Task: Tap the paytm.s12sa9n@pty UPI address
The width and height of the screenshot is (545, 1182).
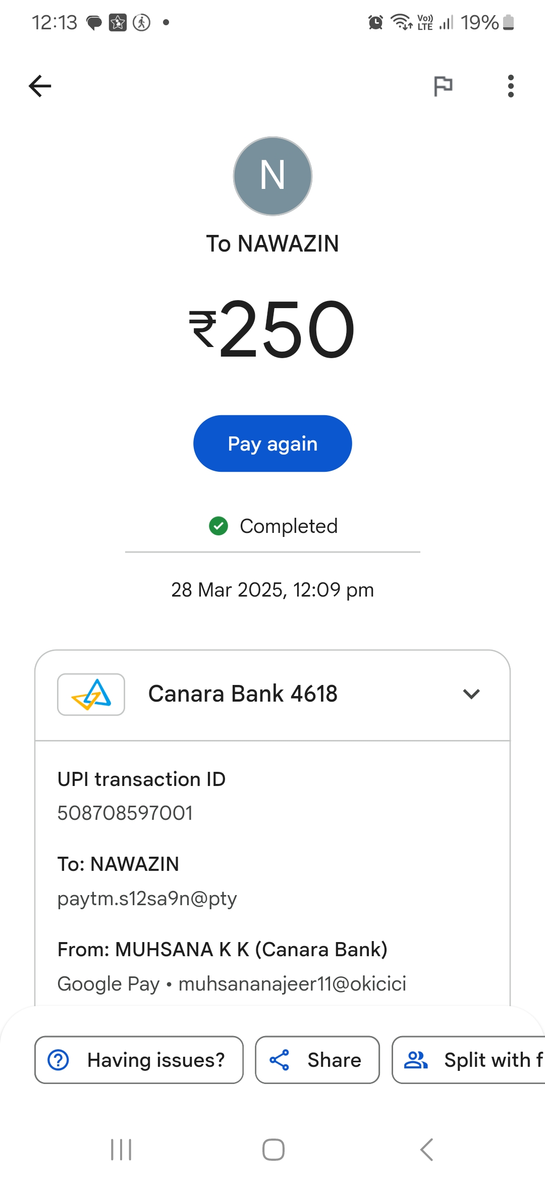Action: [x=147, y=899]
